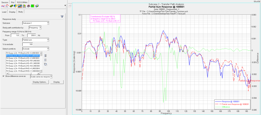
Task: Click the filter funnel icon
Action: click(x=62, y=16)
